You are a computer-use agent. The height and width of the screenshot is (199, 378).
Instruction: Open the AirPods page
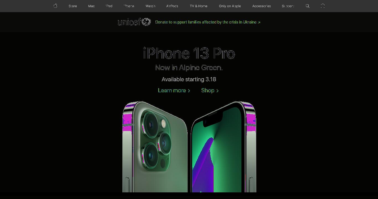coord(172,6)
